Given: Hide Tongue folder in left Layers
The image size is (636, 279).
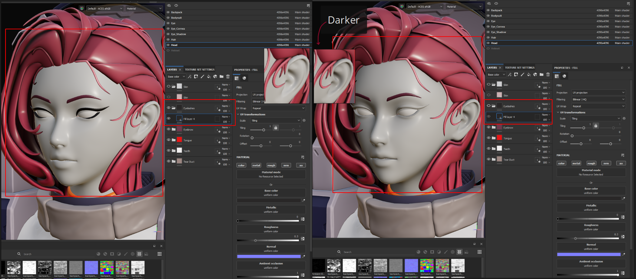Looking at the screenshot, I should (x=169, y=140).
